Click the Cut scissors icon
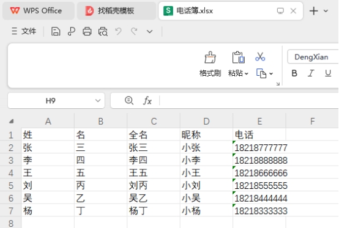 click(x=260, y=57)
